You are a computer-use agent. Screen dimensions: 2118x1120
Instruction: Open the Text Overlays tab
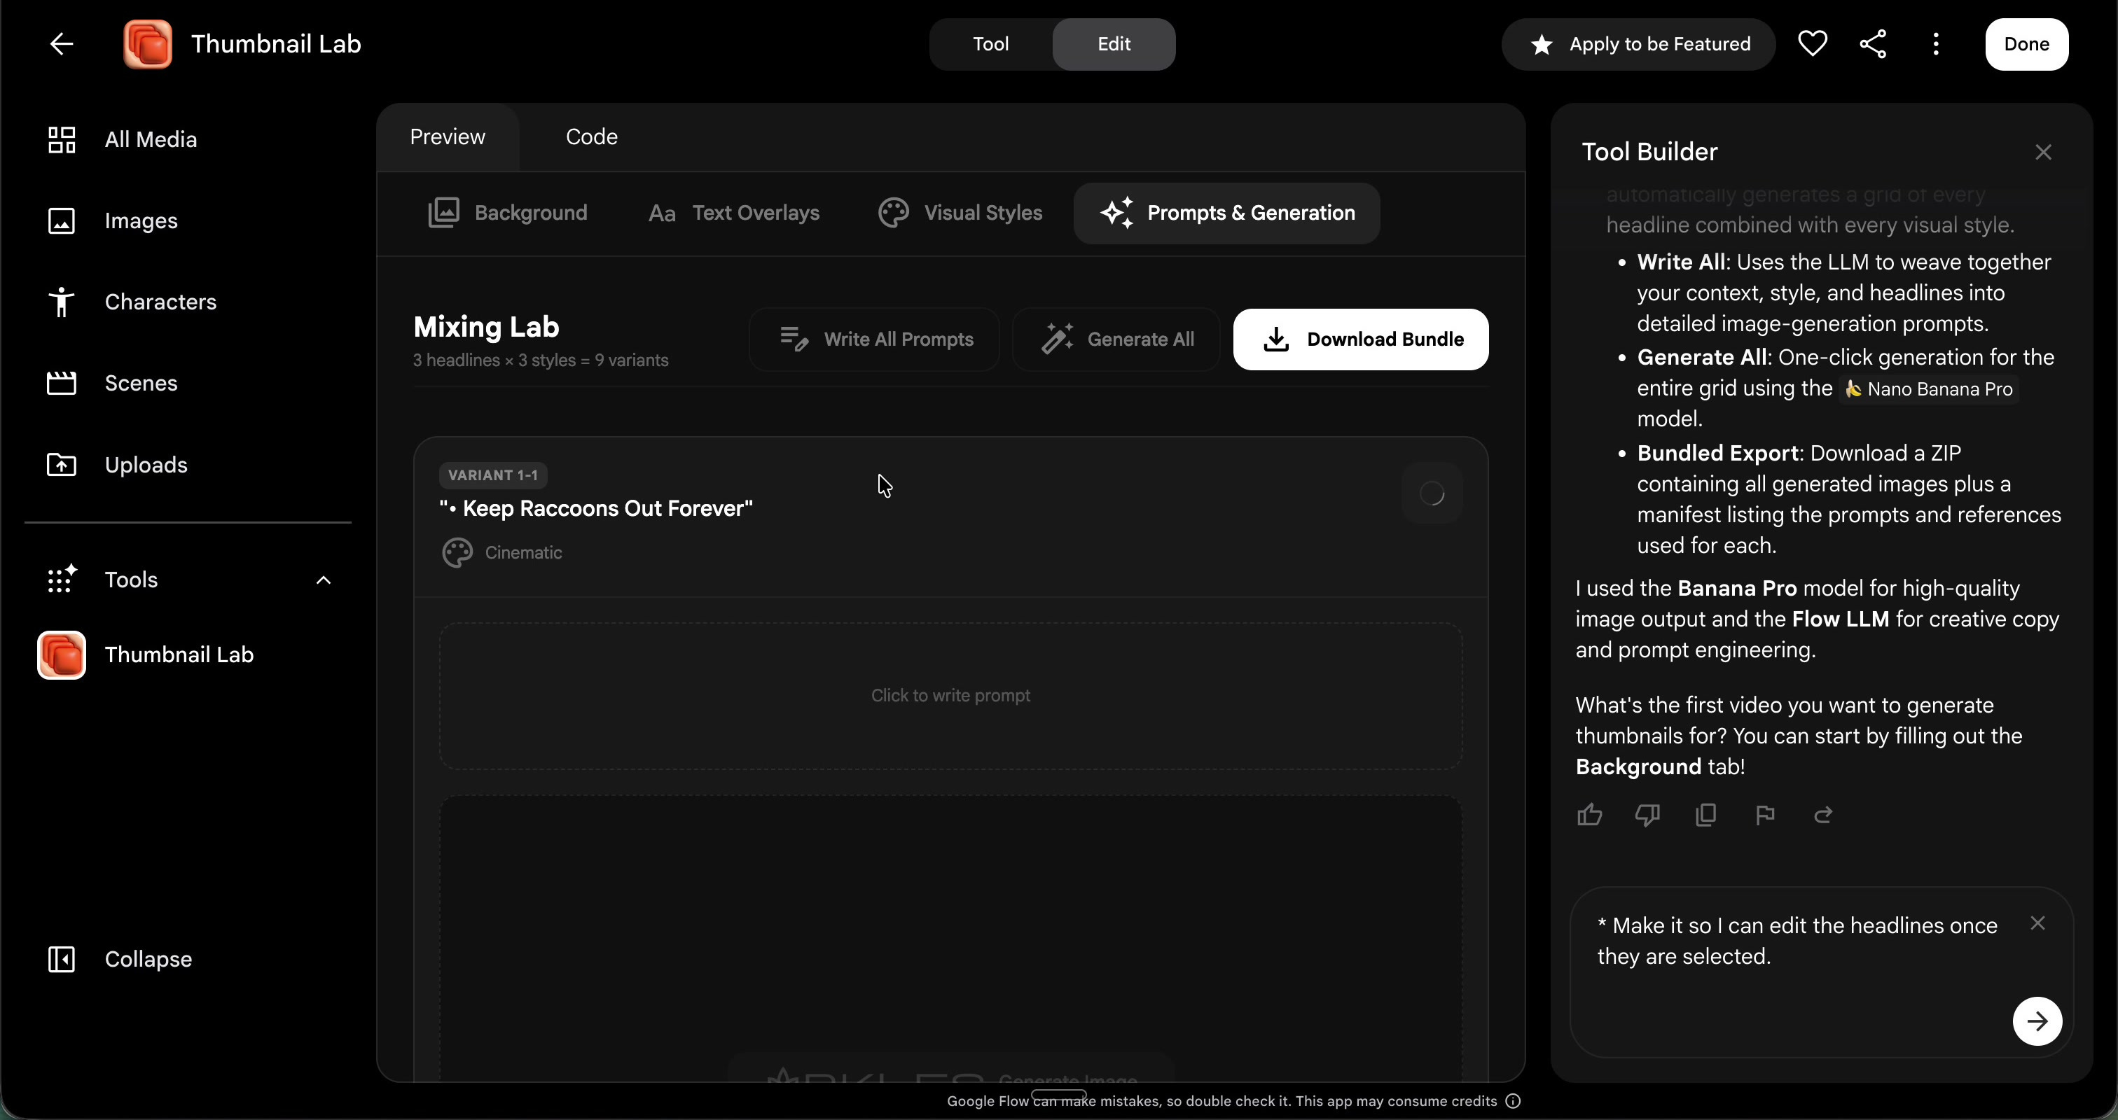pyautogui.click(x=733, y=213)
